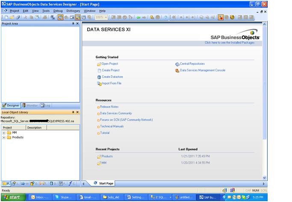The height and width of the screenshot is (202, 292).
Task: Click the Validate All checkmark icon
Action: point(125,17)
